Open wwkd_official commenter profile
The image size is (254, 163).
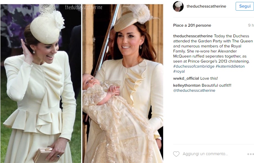click(x=186, y=79)
